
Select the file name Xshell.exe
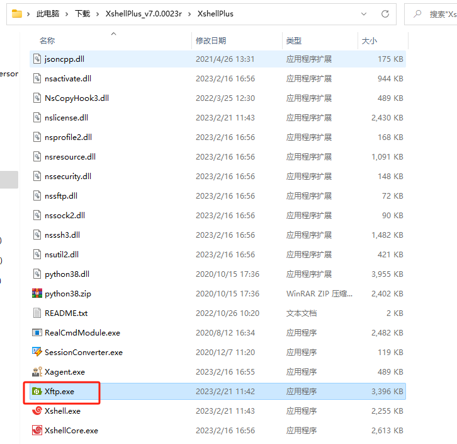pos(62,411)
